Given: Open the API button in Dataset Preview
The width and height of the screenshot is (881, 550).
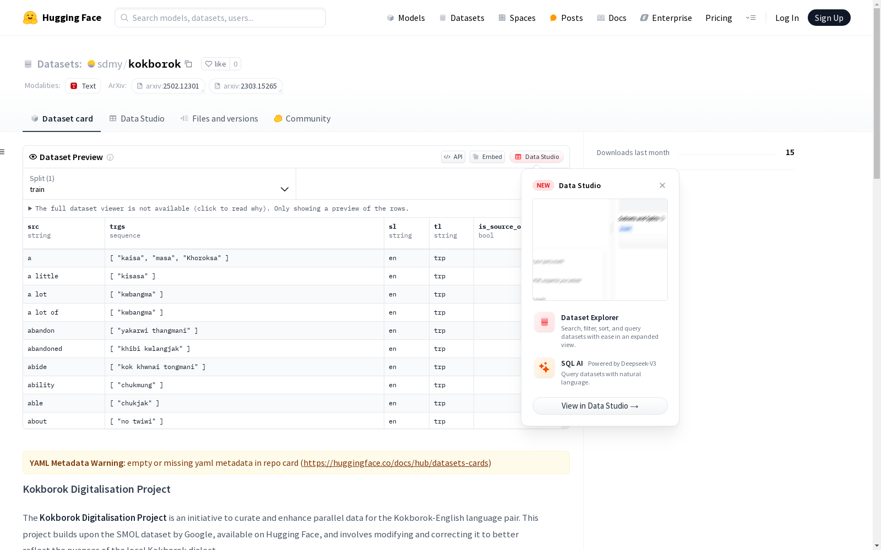Looking at the screenshot, I should pyautogui.click(x=453, y=157).
